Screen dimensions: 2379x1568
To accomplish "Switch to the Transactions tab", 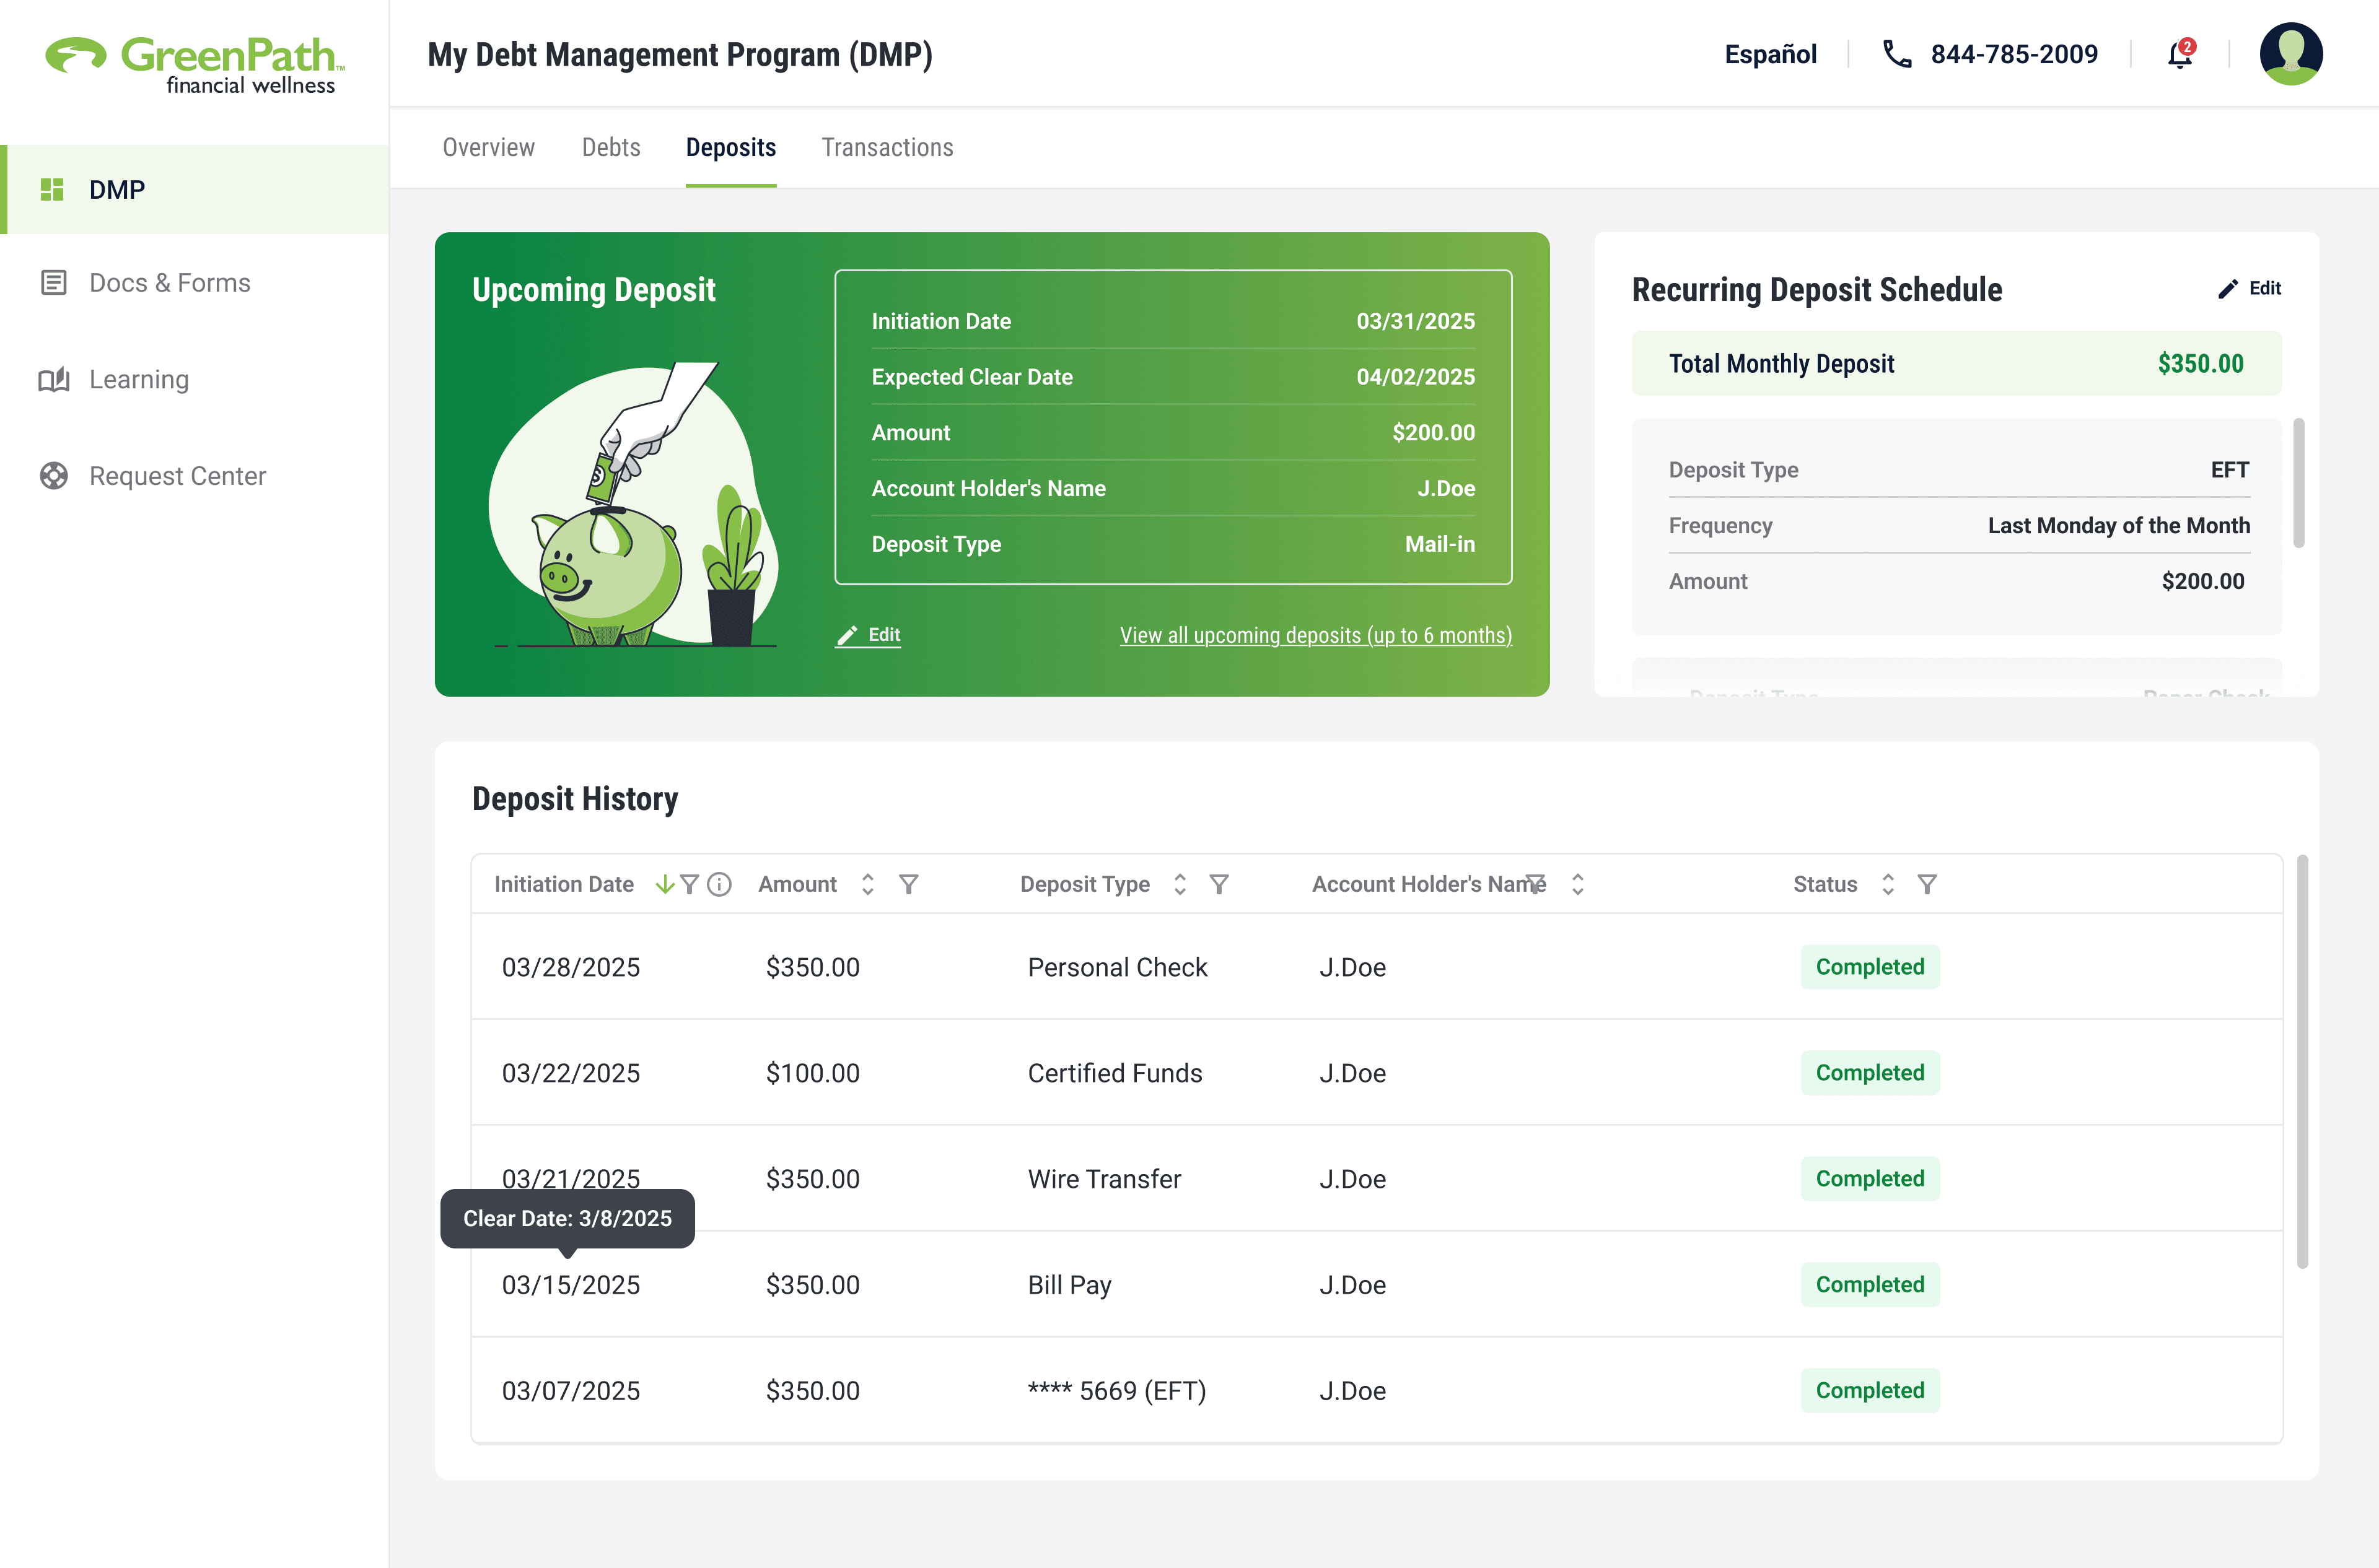I will click(x=887, y=148).
